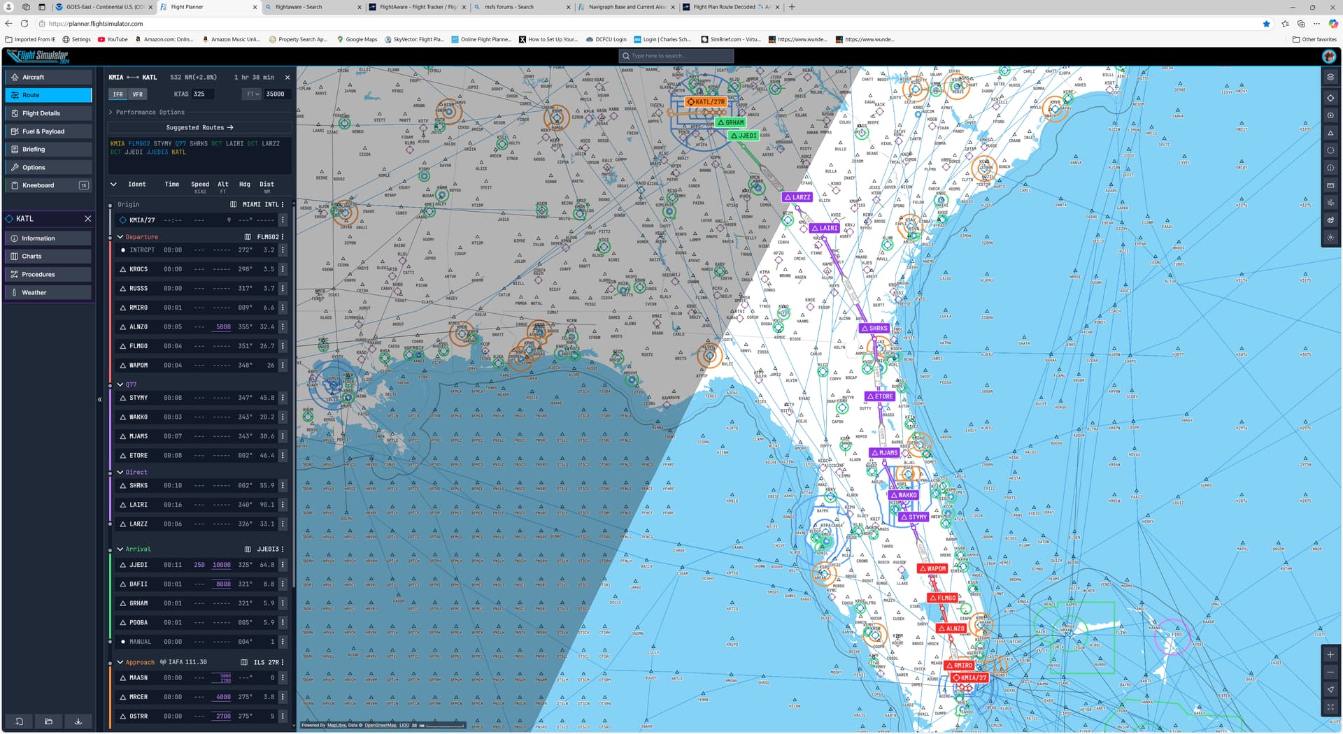Click the zoom-in icon on the map
Image resolution: width=1343 pixels, height=734 pixels.
1330,655
